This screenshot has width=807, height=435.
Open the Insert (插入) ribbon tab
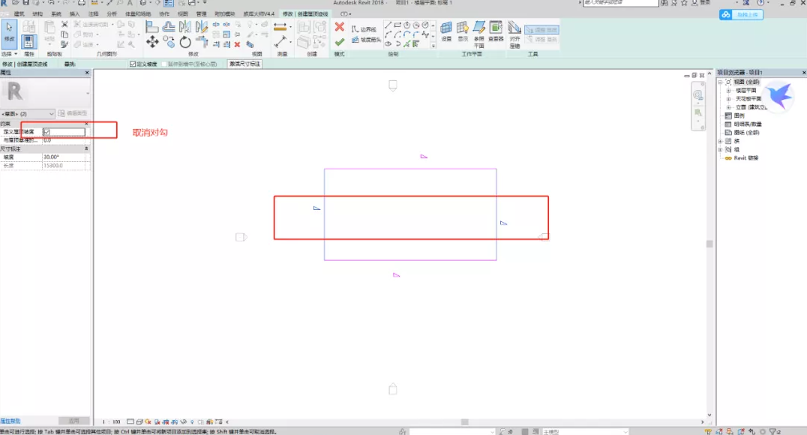pyautogui.click(x=75, y=14)
